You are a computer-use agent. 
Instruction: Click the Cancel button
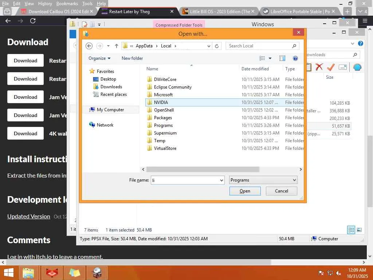click(x=282, y=191)
